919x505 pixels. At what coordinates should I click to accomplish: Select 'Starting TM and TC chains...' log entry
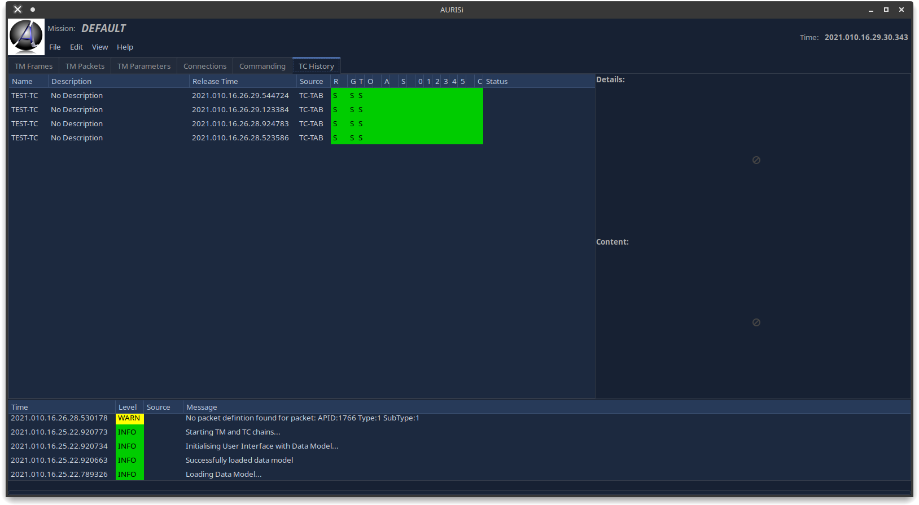pos(233,432)
